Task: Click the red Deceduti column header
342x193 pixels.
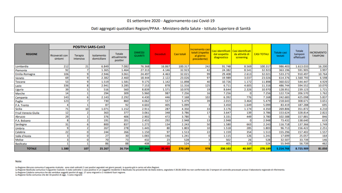Action: [160, 54]
